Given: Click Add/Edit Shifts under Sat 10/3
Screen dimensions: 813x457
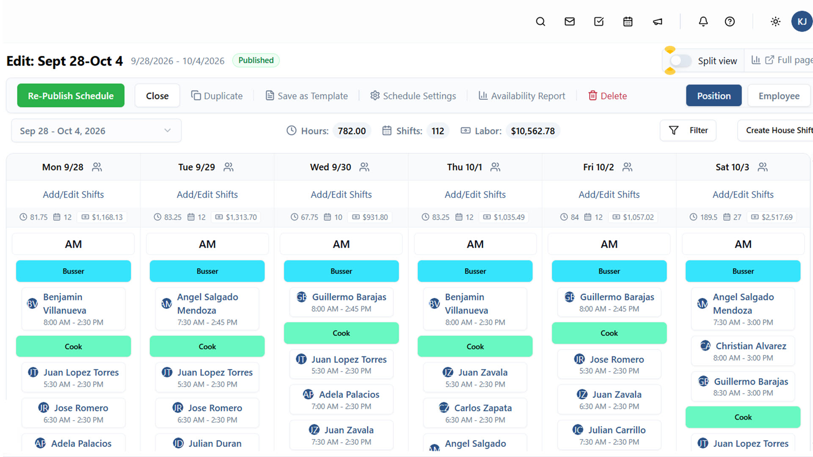Looking at the screenshot, I should click(x=743, y=194).
